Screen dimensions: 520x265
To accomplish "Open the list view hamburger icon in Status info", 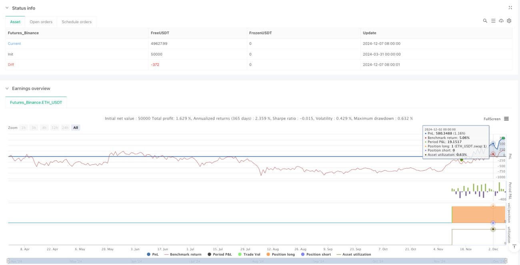I will tap(493, 21).
